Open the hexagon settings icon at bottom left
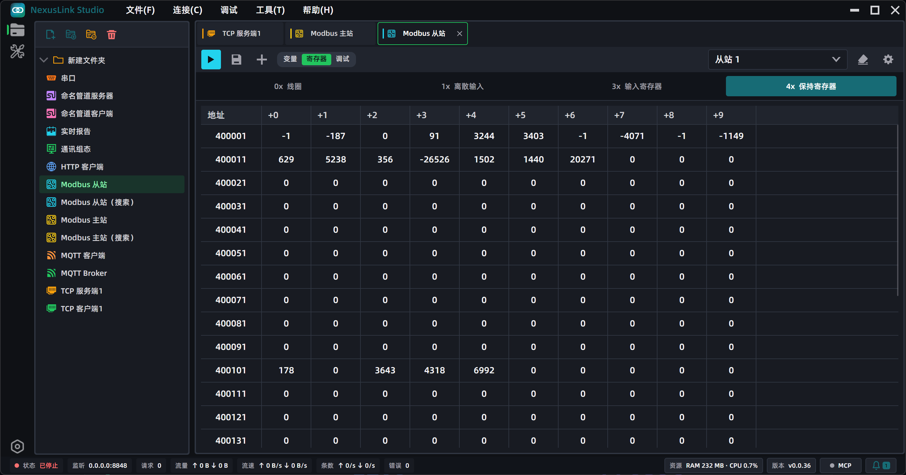Viewport: 906px width, 475px height. [x=17, y=446]
